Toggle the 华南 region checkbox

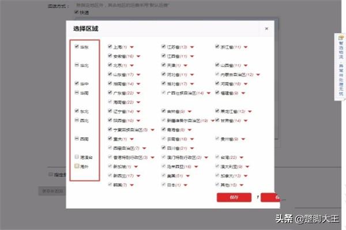[x=77, y=93]
